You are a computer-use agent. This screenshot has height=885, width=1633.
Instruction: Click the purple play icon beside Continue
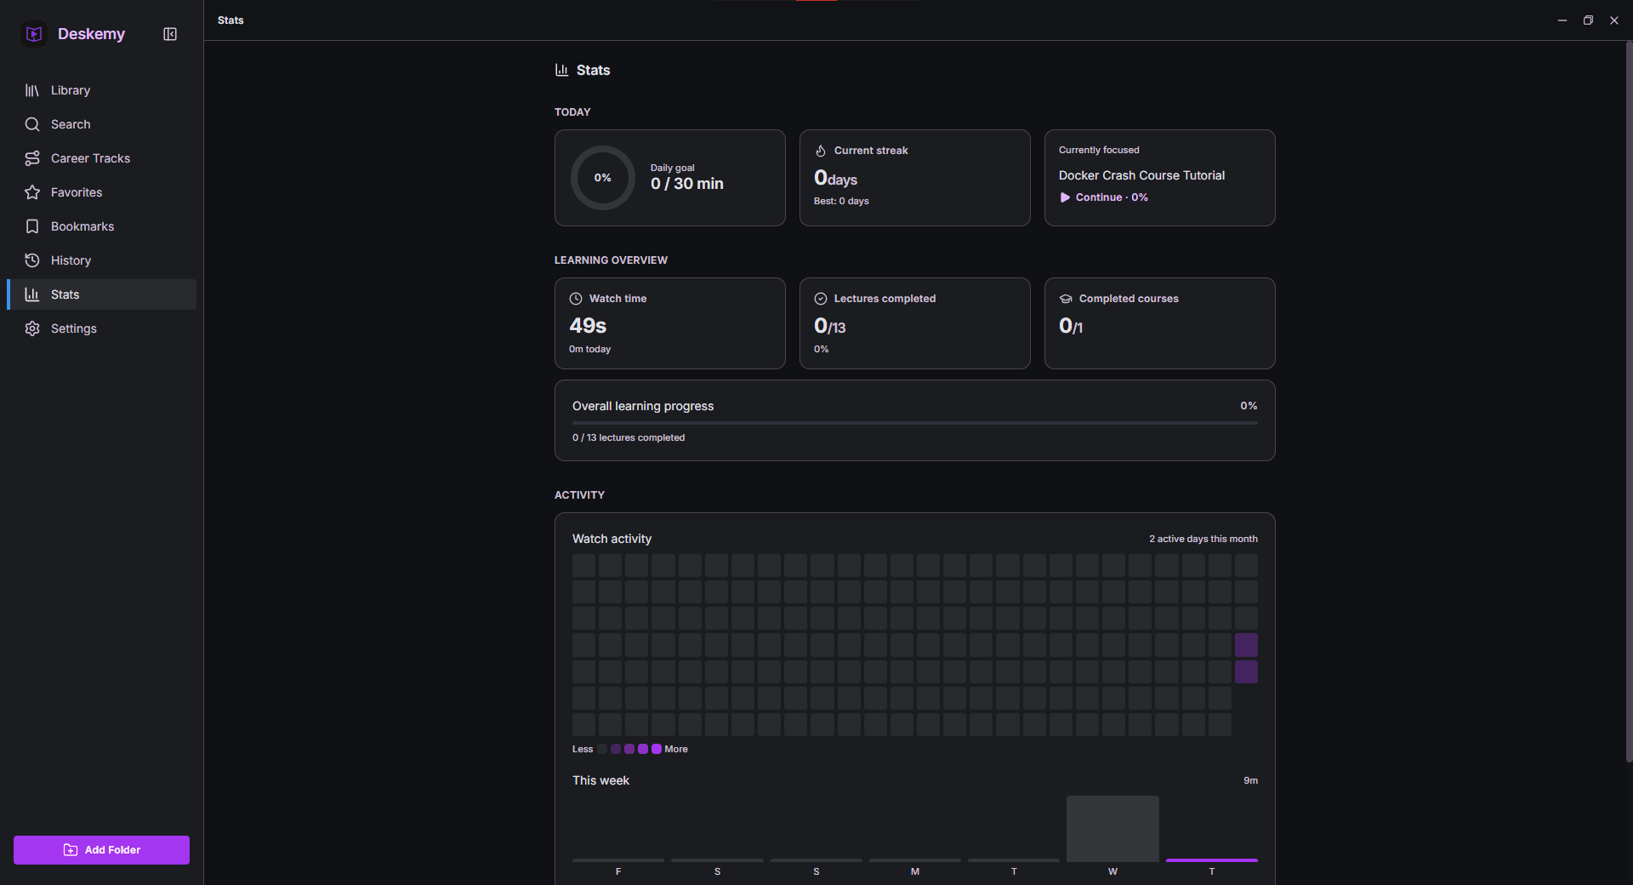(x=1065, y=197)
